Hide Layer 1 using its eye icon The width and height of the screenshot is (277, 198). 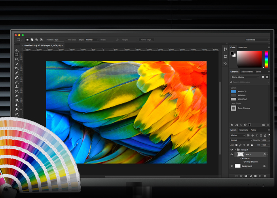tap(231, 154)
